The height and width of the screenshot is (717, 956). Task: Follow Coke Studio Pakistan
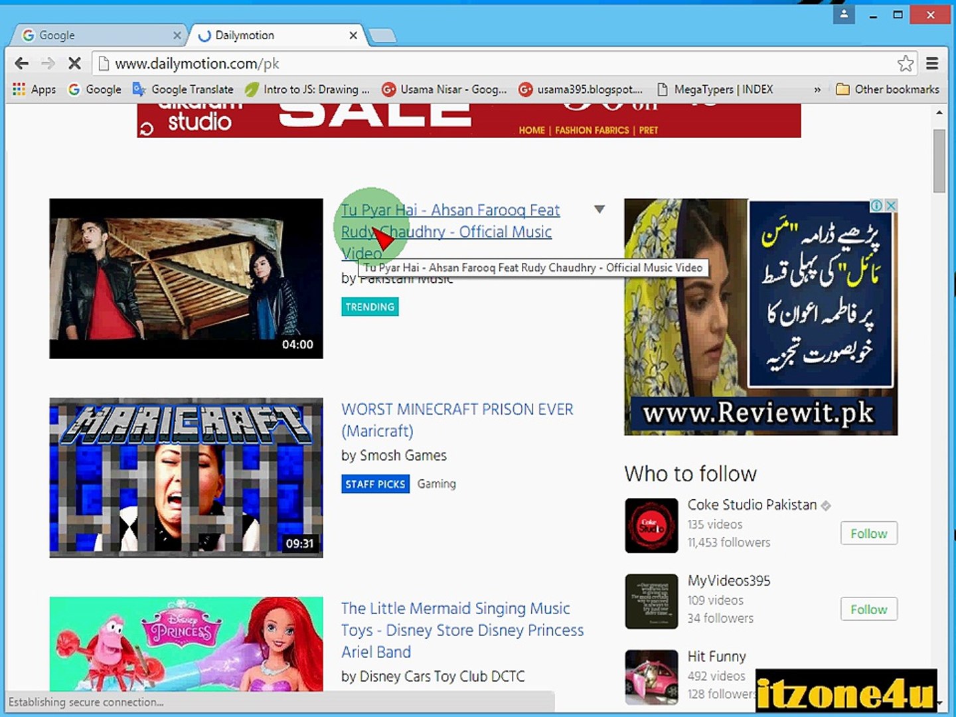pos(868,533)
